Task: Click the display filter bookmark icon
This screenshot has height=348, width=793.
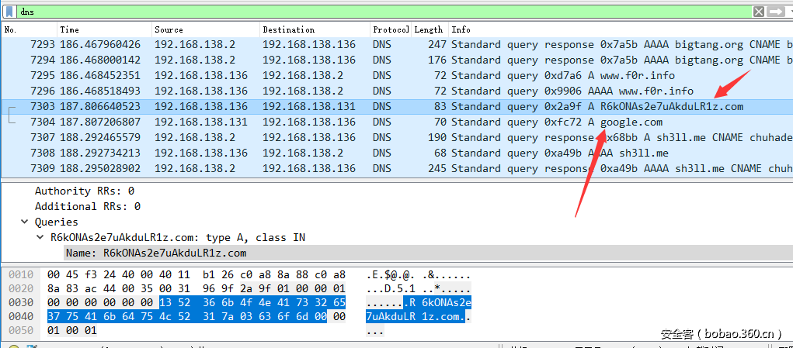Action: (9, 12)
